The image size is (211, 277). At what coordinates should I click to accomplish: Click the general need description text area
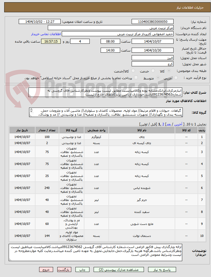(x=105, y=93)
